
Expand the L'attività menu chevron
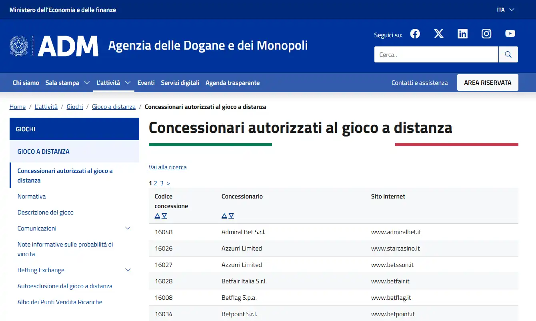(128, 83)
